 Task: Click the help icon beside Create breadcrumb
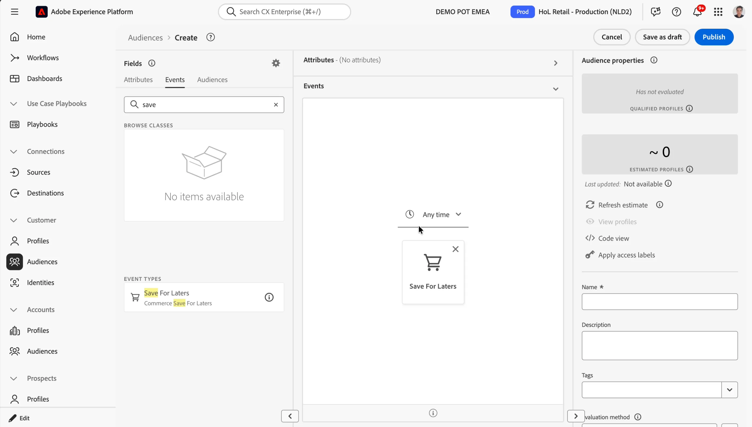coord(211,37)
